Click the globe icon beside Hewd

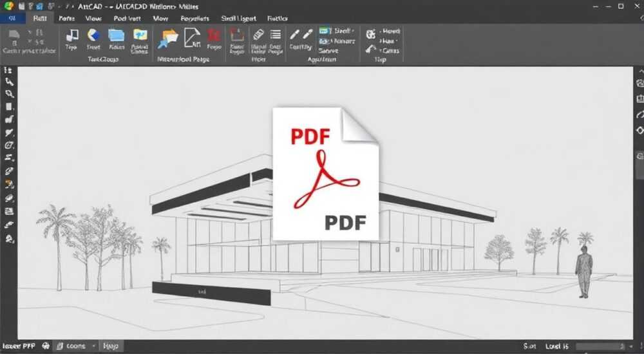371,33
